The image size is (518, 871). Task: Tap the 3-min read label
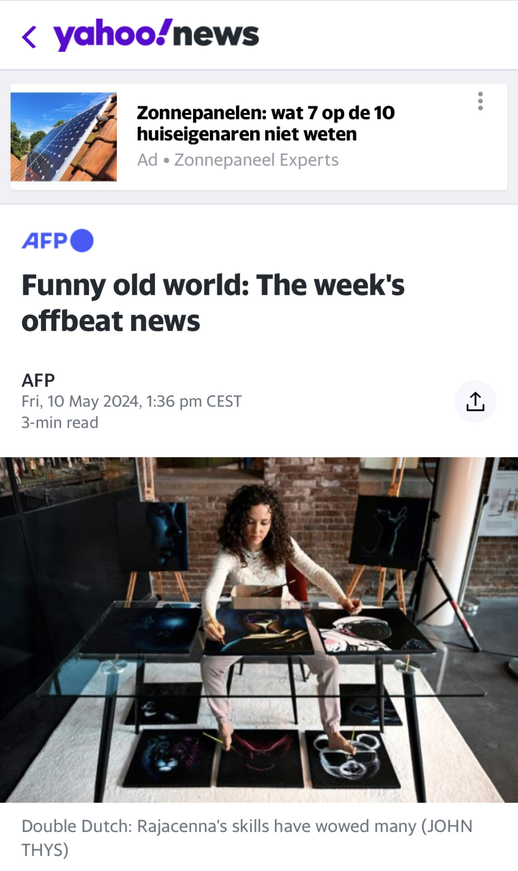pyautogui.click(x=60, y=422)
